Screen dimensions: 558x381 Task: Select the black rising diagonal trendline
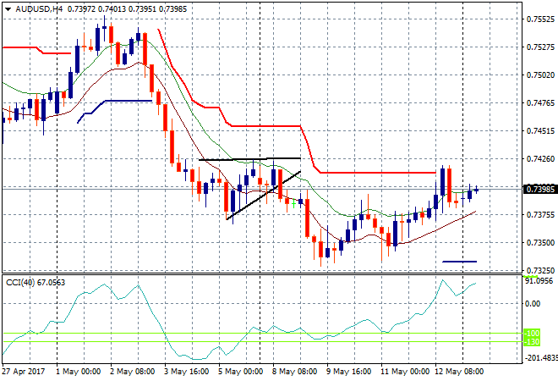263,196
